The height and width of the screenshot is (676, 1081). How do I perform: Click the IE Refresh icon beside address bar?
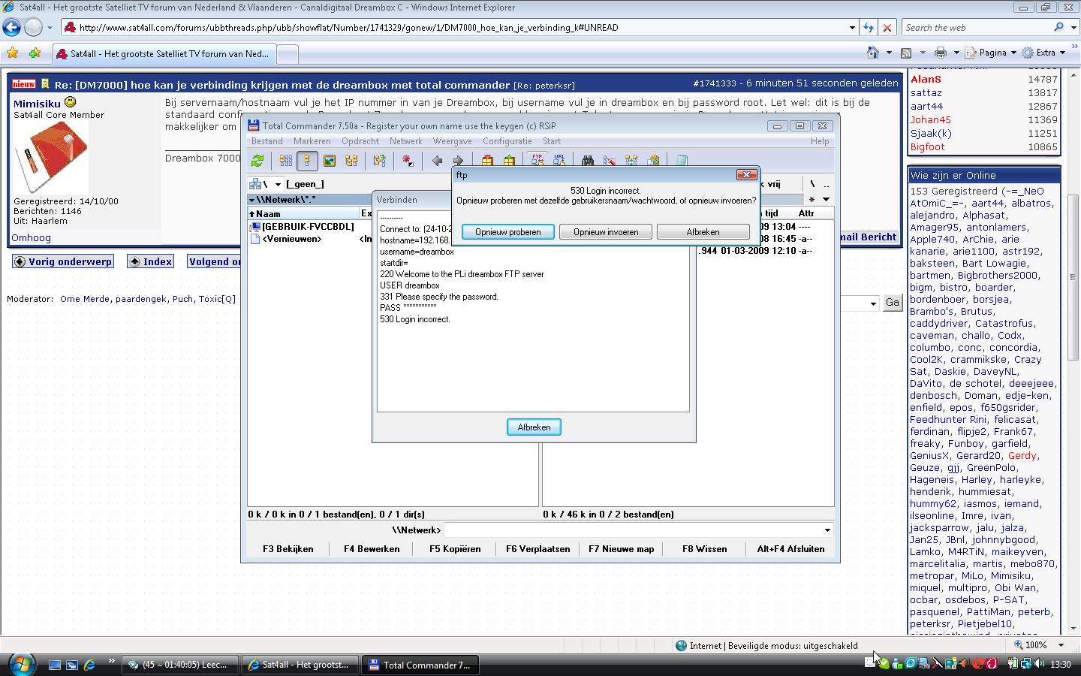[869, 28]
